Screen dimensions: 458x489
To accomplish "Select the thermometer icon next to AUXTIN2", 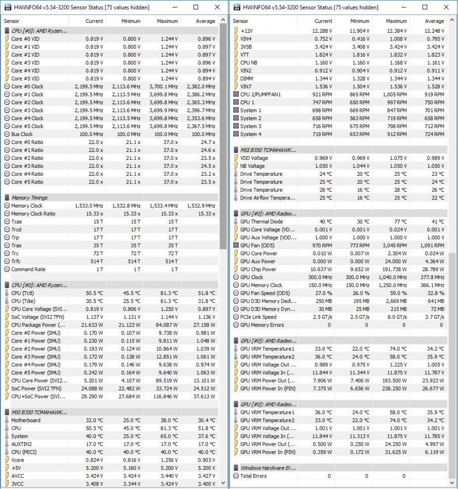I will (x=7, y=444).
